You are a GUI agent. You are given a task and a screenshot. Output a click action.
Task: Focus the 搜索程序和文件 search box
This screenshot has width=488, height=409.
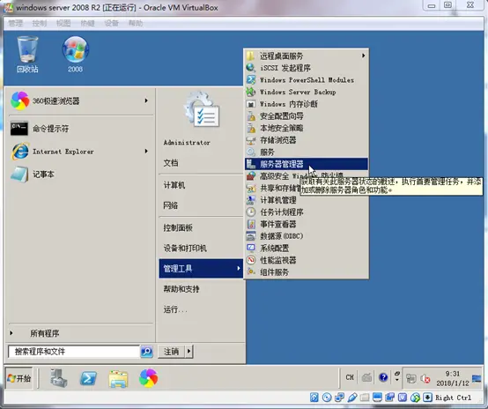pos(74,352)
